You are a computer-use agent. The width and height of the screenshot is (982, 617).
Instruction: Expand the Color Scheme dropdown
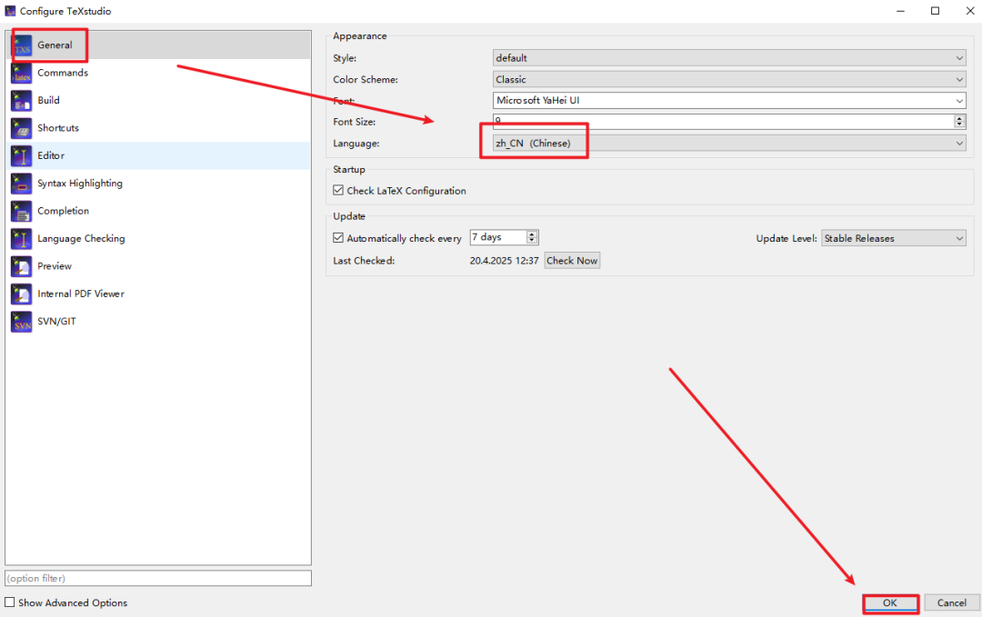point(728,80)
